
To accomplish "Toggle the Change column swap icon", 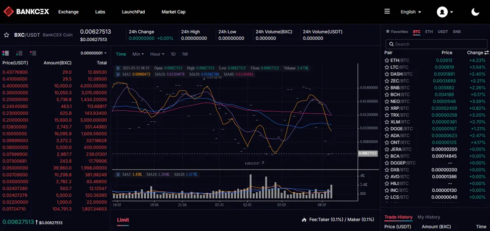I will (x=486, y=52).
